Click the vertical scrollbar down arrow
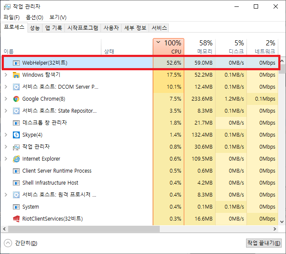The width and height of the screenshot is (286, 254). 282,222
